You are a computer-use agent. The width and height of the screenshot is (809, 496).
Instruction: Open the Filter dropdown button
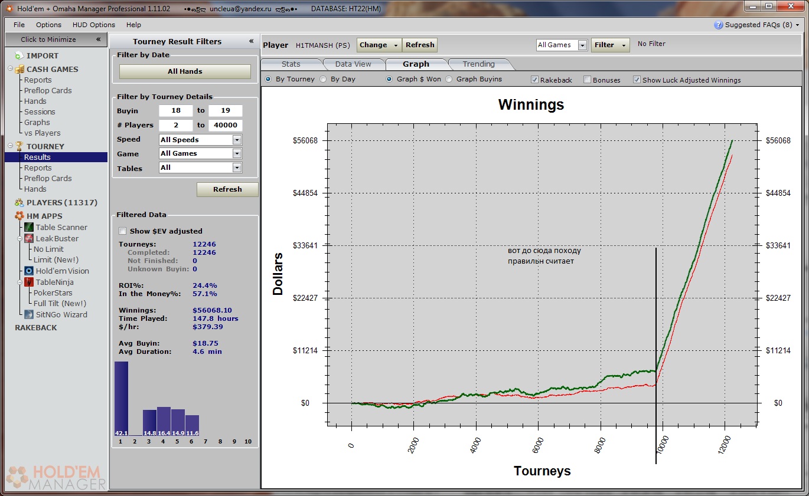[x=610, y=45]
